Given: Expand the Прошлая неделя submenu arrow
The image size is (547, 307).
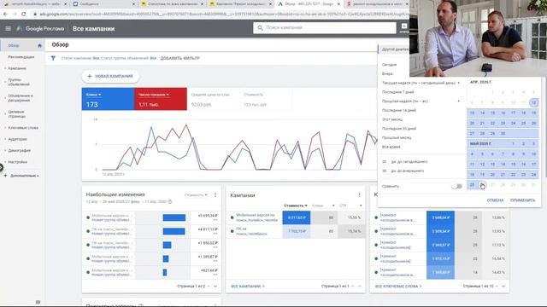Looking at the screenshot, I should 458,101.
